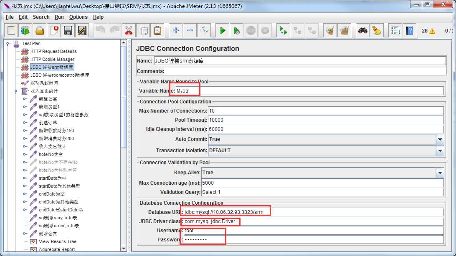The height and width of the screenshot is (256, 456).
Task: Open the Keep-Alive dropdown
Action: point(440,173)
